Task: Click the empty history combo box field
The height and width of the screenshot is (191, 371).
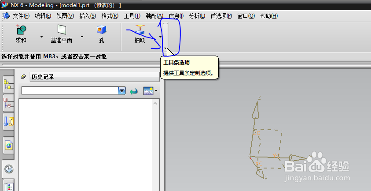Action: (x=70, y=90)
